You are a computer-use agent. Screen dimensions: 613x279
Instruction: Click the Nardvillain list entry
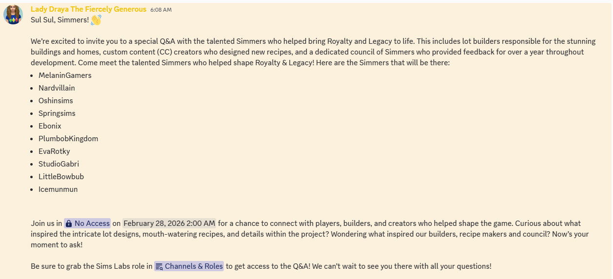tap(57, 88)
